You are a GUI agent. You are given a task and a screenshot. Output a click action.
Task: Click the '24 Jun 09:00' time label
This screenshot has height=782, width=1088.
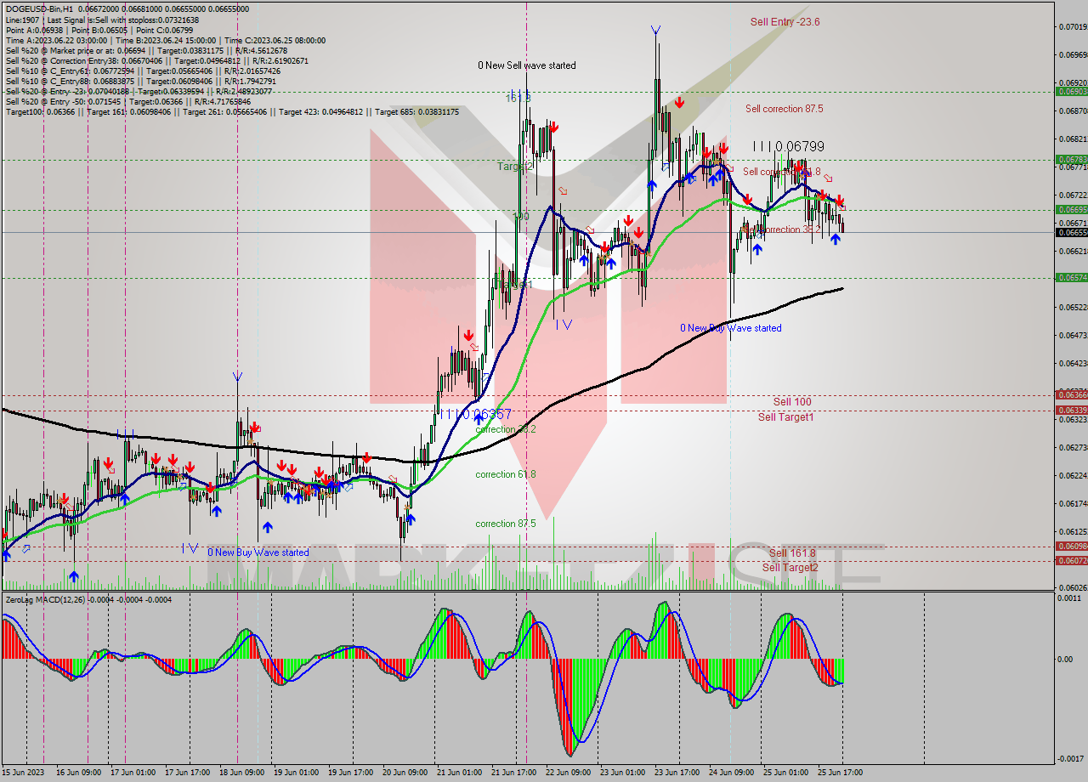(732, 773)
